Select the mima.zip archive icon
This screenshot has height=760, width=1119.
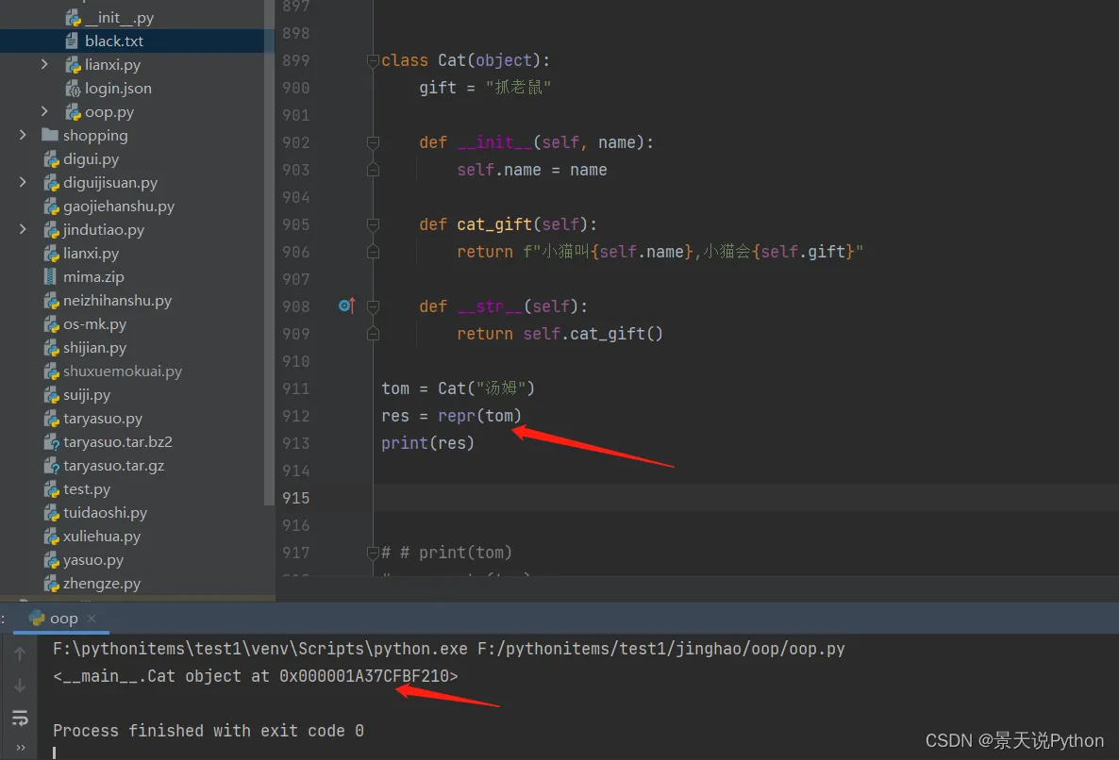[51, 277]
